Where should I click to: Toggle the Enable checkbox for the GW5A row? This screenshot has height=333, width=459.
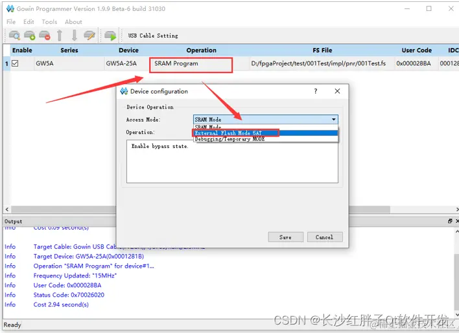[15, 63]
